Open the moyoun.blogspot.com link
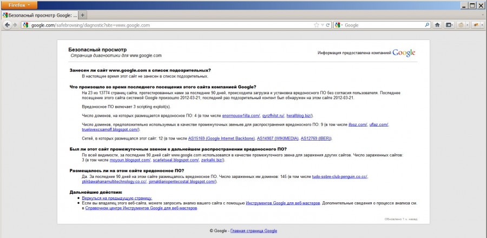Screen dimensions: 487x238 [x=130, y=160]
